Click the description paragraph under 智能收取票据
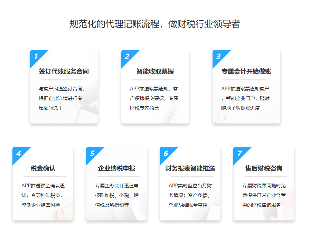The width and height of the screenshot is (310, 236). pyautogui.click(x=154, y=98)
